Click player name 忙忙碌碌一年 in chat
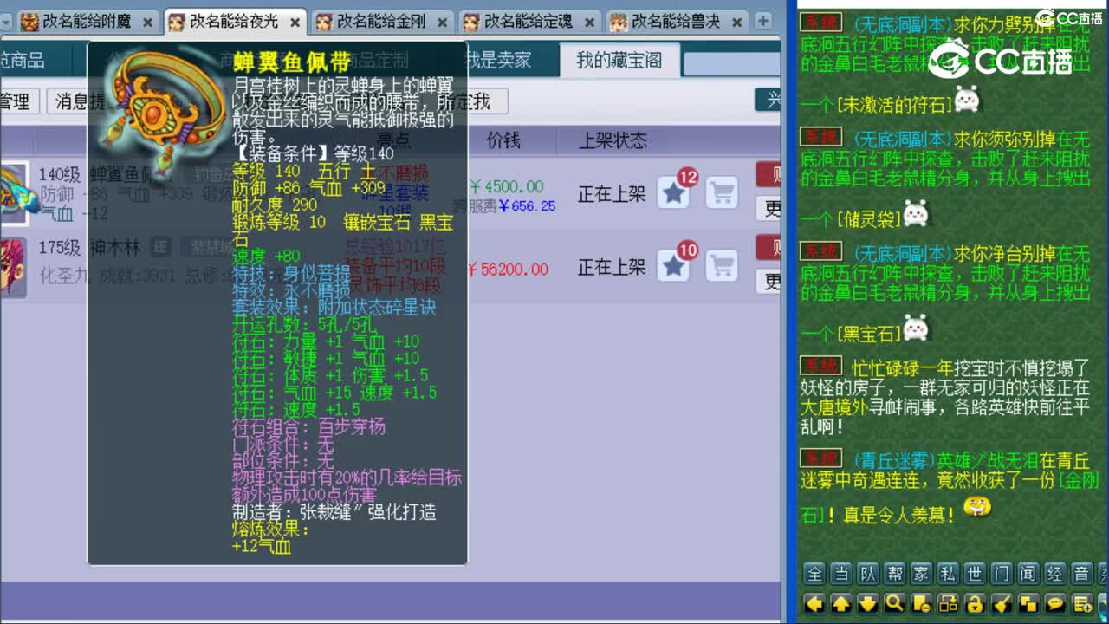The width and height of the screenshot is (1109, 624). coord(901,368)
